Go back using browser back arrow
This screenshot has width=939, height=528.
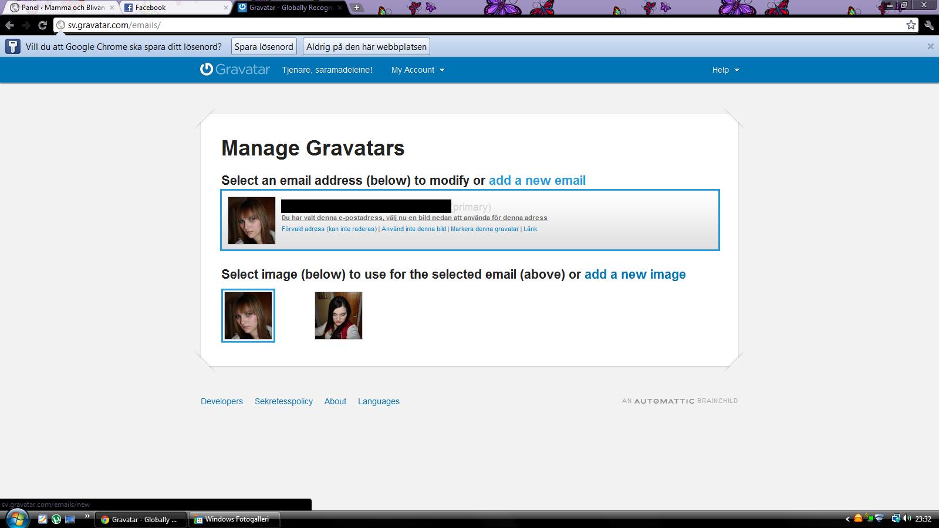(x=9, y=25)
